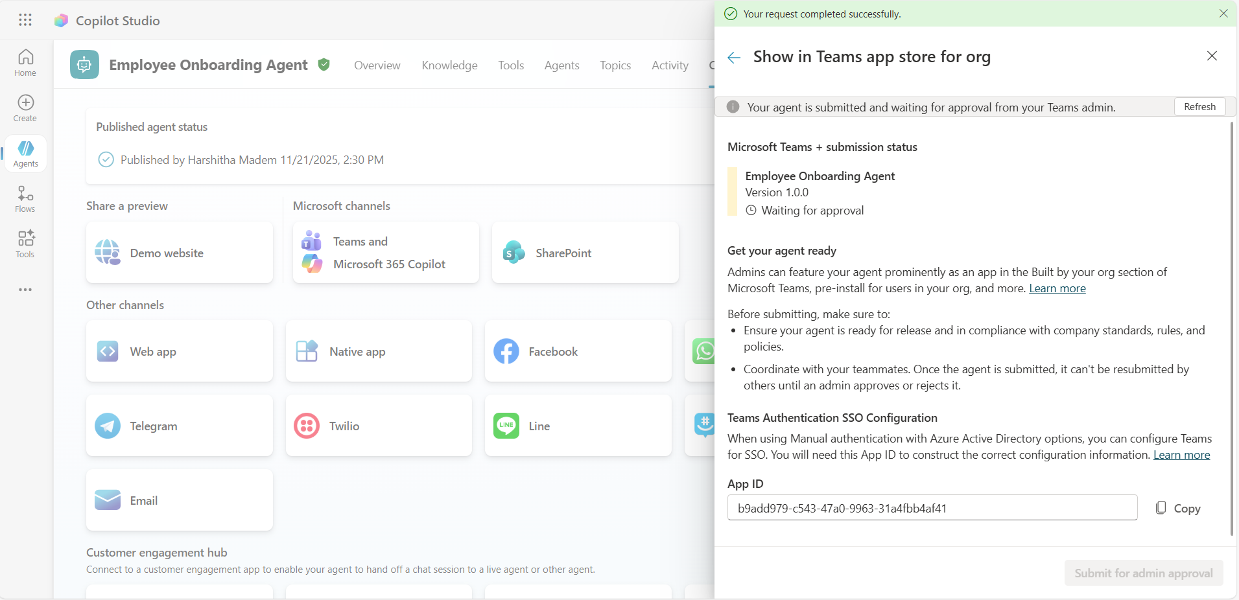This screenshot has height=600, width=1239.
Task: Click Learn more under Get your agent ready
Action: click(x=1057, y=288)
